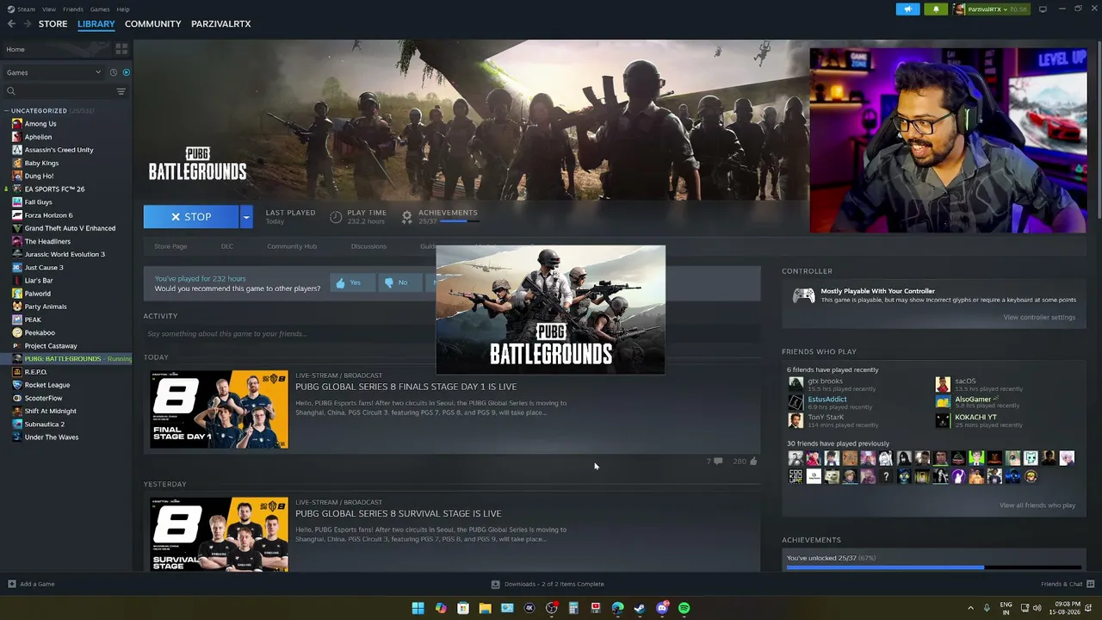
Task: Open File Explorer from the taskbar
Action: point(485,608)
